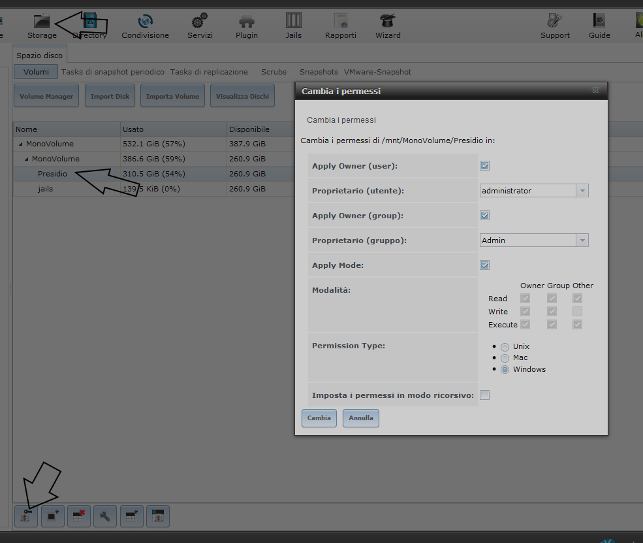
Task: Open the Directory section
Action: tap(90, 26)
